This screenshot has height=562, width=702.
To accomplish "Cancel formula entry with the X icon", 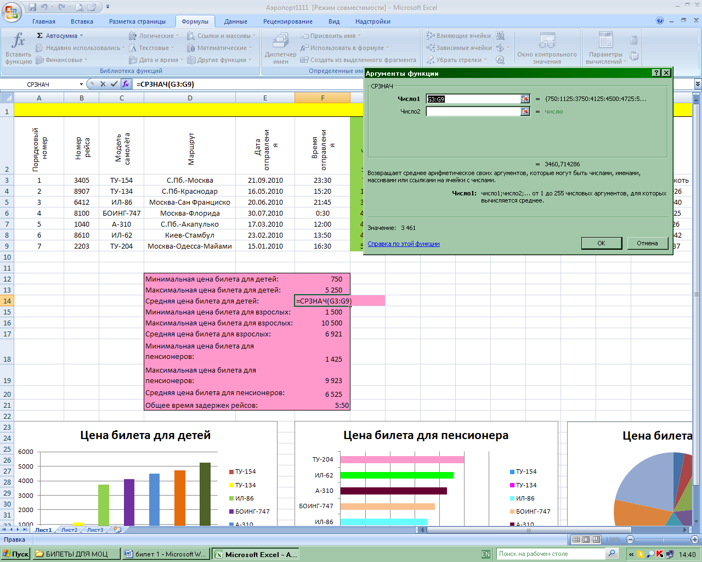I will tap(103, 84).
